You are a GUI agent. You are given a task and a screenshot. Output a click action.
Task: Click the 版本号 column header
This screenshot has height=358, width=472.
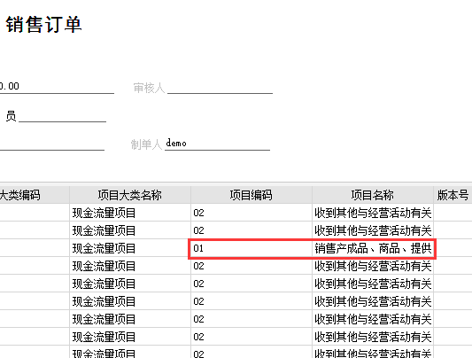point(453,195)
